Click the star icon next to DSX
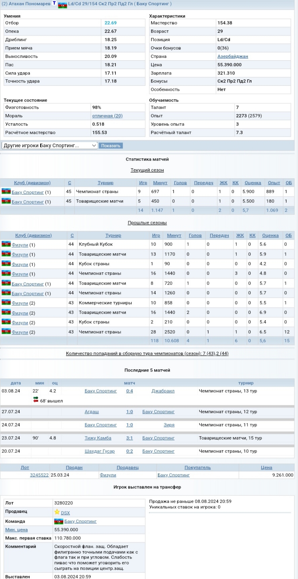This screenshot has width=298, height=579. [x=57, y=512]
